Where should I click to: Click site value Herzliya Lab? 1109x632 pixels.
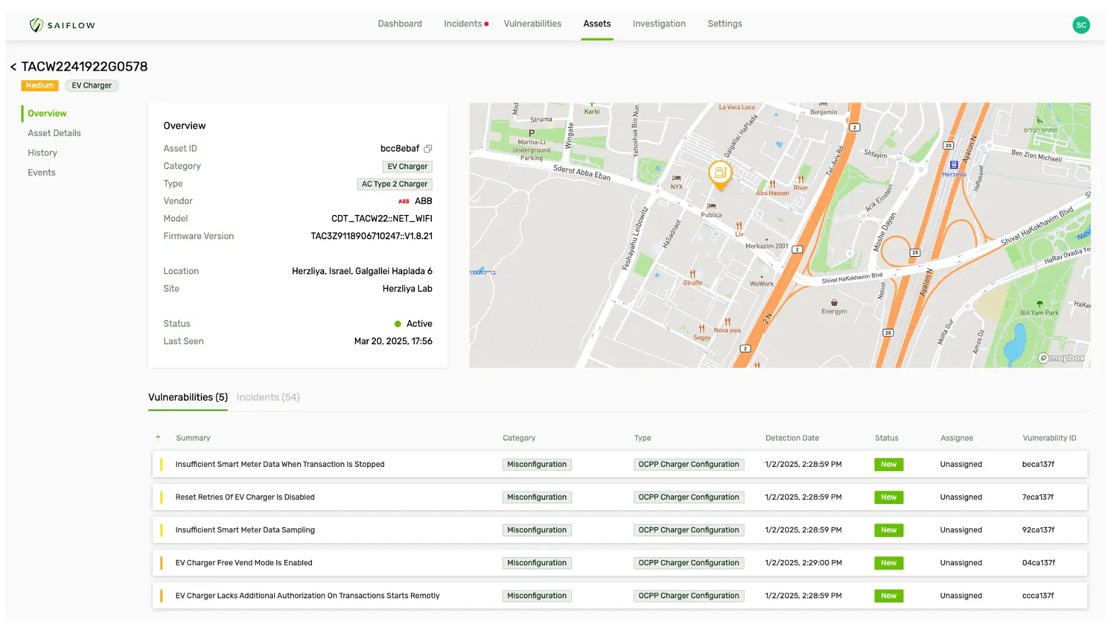[x=407, y=289]
